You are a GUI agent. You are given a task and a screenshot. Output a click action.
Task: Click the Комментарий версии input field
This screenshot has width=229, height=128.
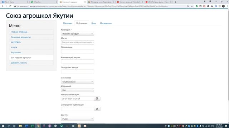(77, 62)
